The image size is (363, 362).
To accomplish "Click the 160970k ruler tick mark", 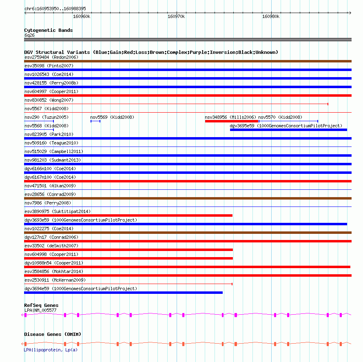I will tap(177, 13).
